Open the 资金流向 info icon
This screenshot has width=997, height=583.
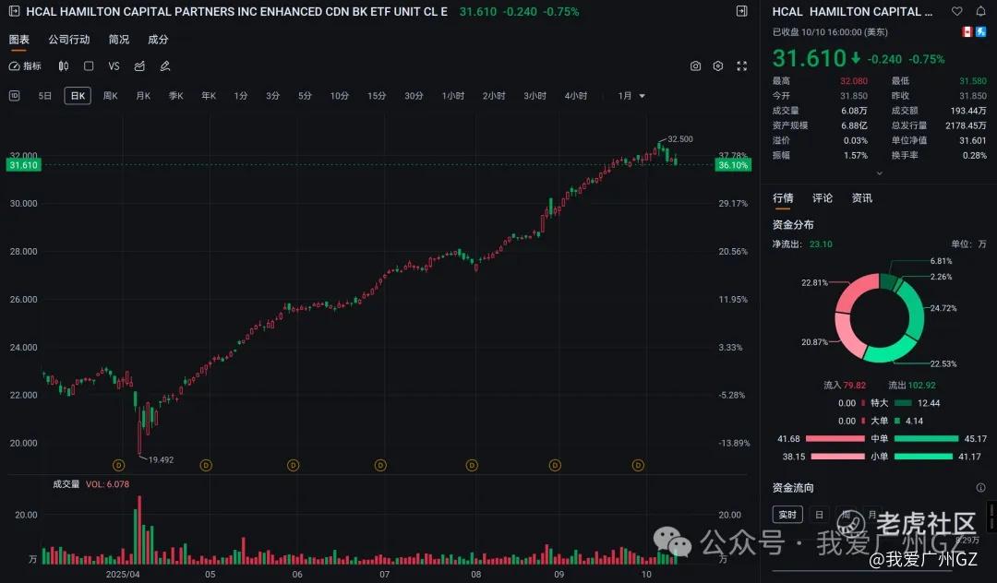[980, 488]
